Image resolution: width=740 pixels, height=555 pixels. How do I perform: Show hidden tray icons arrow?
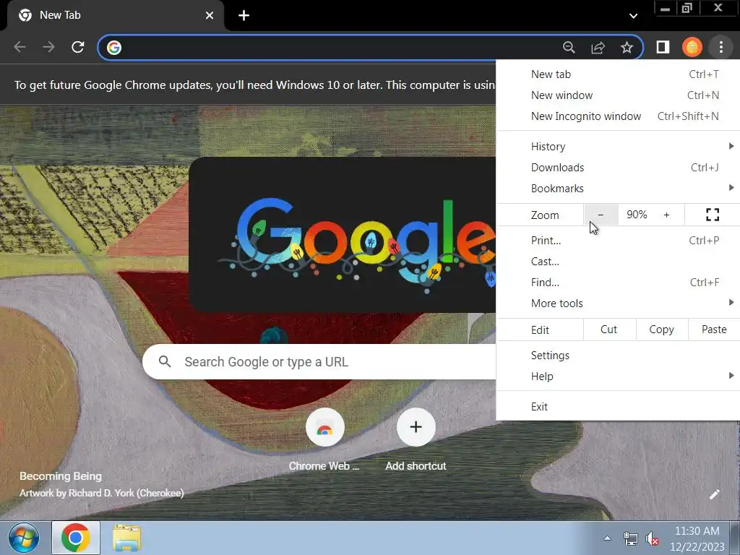[607, 538]
